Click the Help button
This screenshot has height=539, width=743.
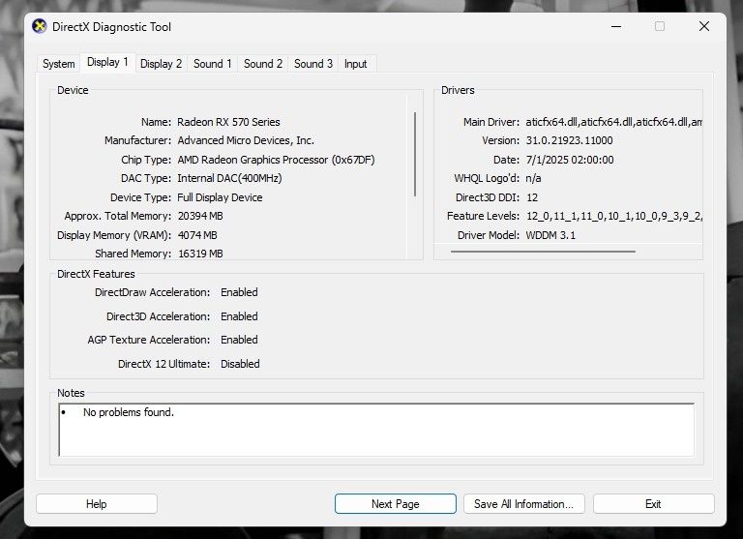(x=97, y=504)
